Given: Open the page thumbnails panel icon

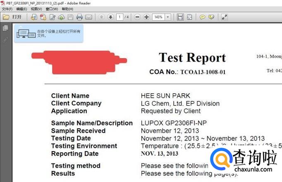Looking at the screenshot, I should (x=5, y=28).
